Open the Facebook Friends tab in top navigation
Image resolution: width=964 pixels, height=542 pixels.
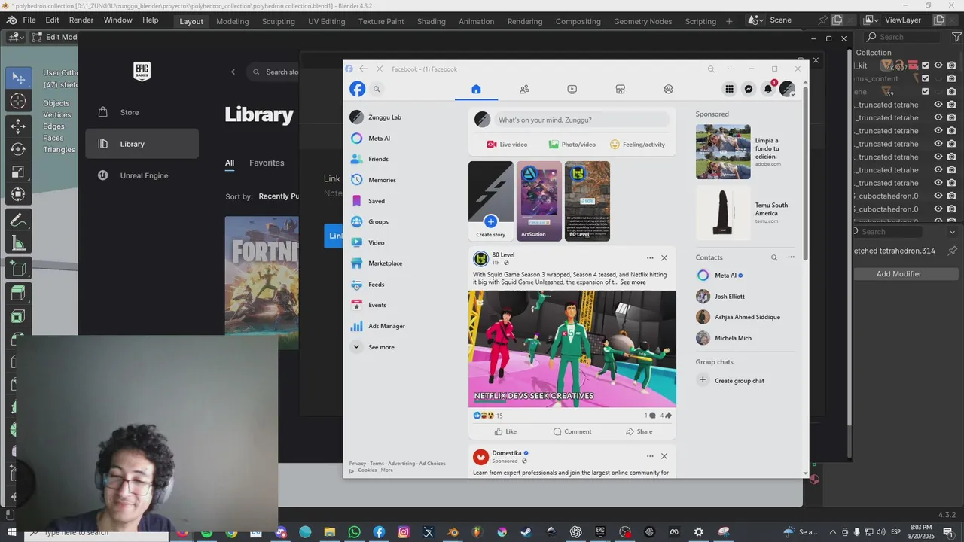524,89
